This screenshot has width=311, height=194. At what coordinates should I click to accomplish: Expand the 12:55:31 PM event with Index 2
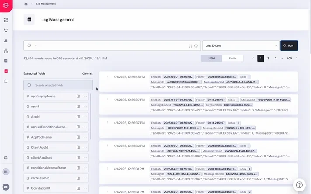point(107,192)
